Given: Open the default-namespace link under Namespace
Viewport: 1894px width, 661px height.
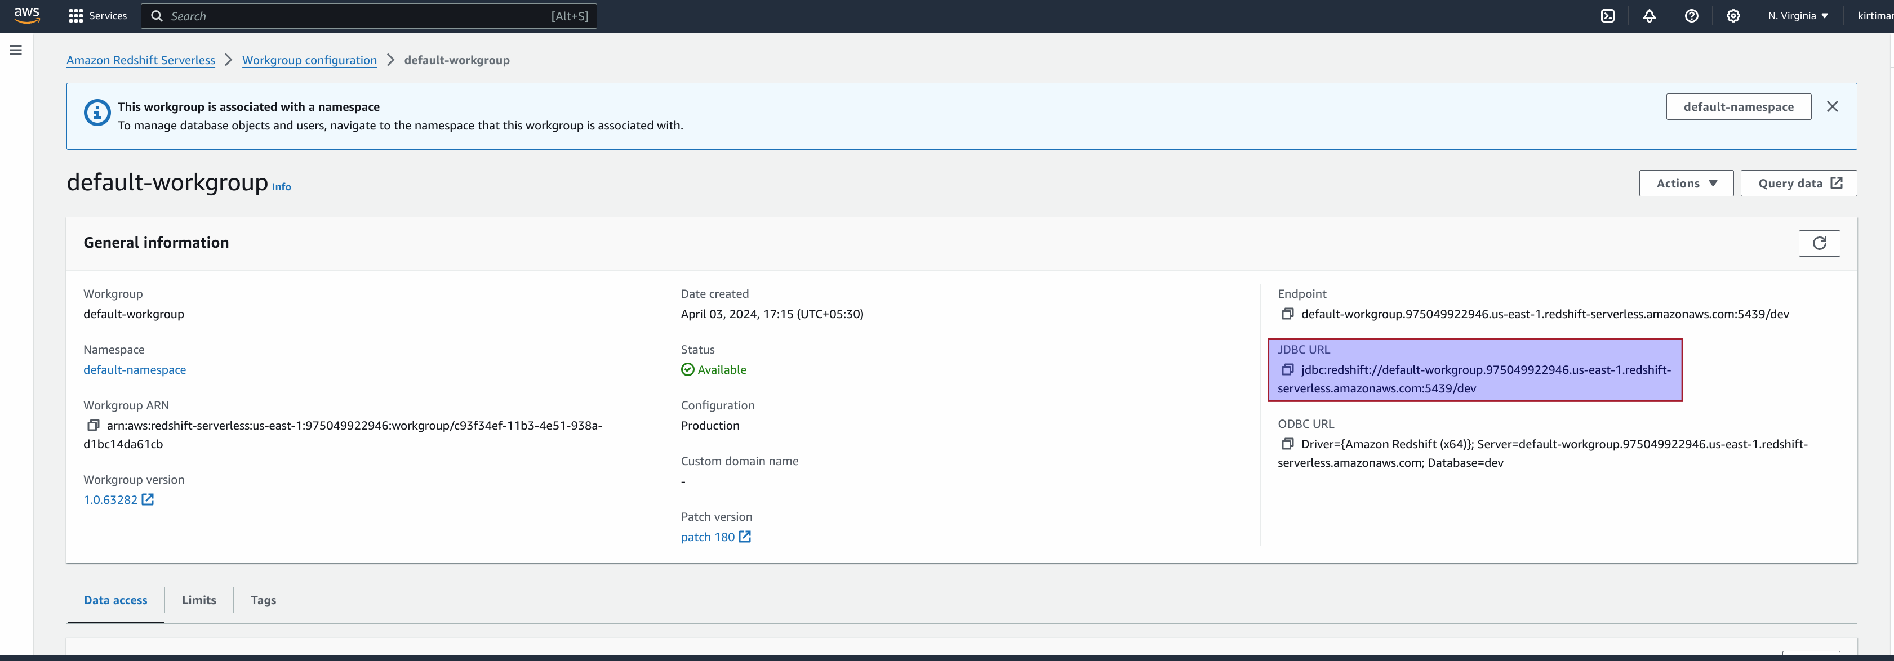Looking at the screenshot, I should 135,369.
